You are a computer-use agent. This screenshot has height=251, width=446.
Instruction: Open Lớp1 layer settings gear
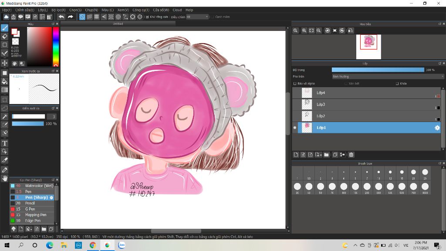[437, 128]
